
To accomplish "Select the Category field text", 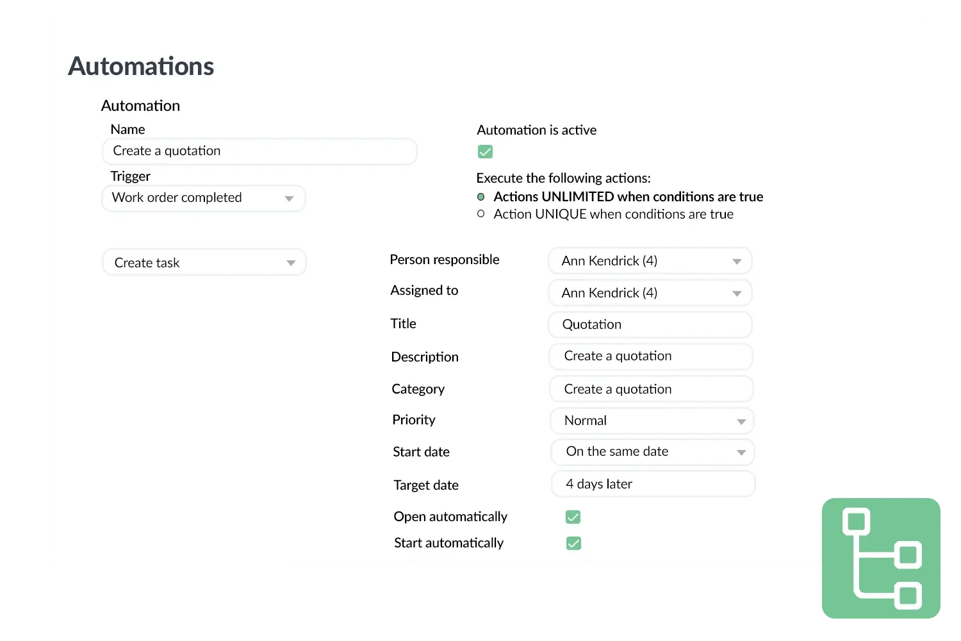I will (x=650, y=388).
